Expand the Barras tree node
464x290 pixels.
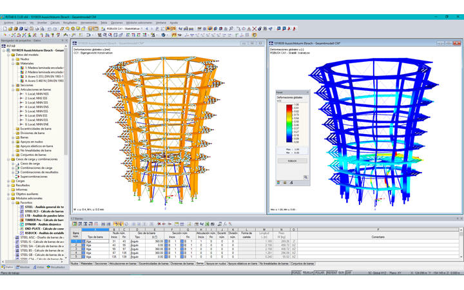point(13,137)
